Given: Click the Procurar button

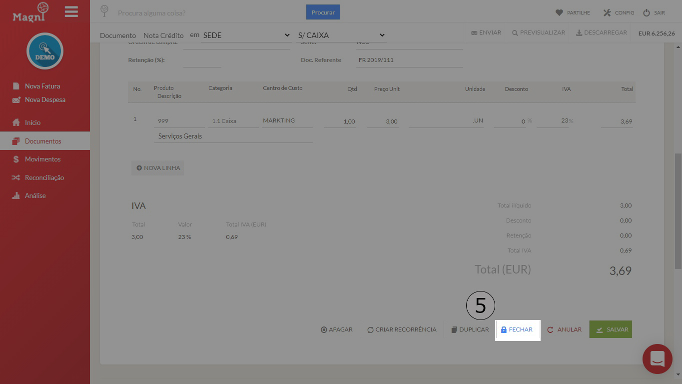Looking at the screenshot, I should 323,12.
